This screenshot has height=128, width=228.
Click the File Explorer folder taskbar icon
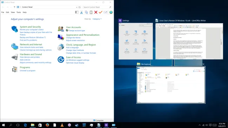click(33, 125)
